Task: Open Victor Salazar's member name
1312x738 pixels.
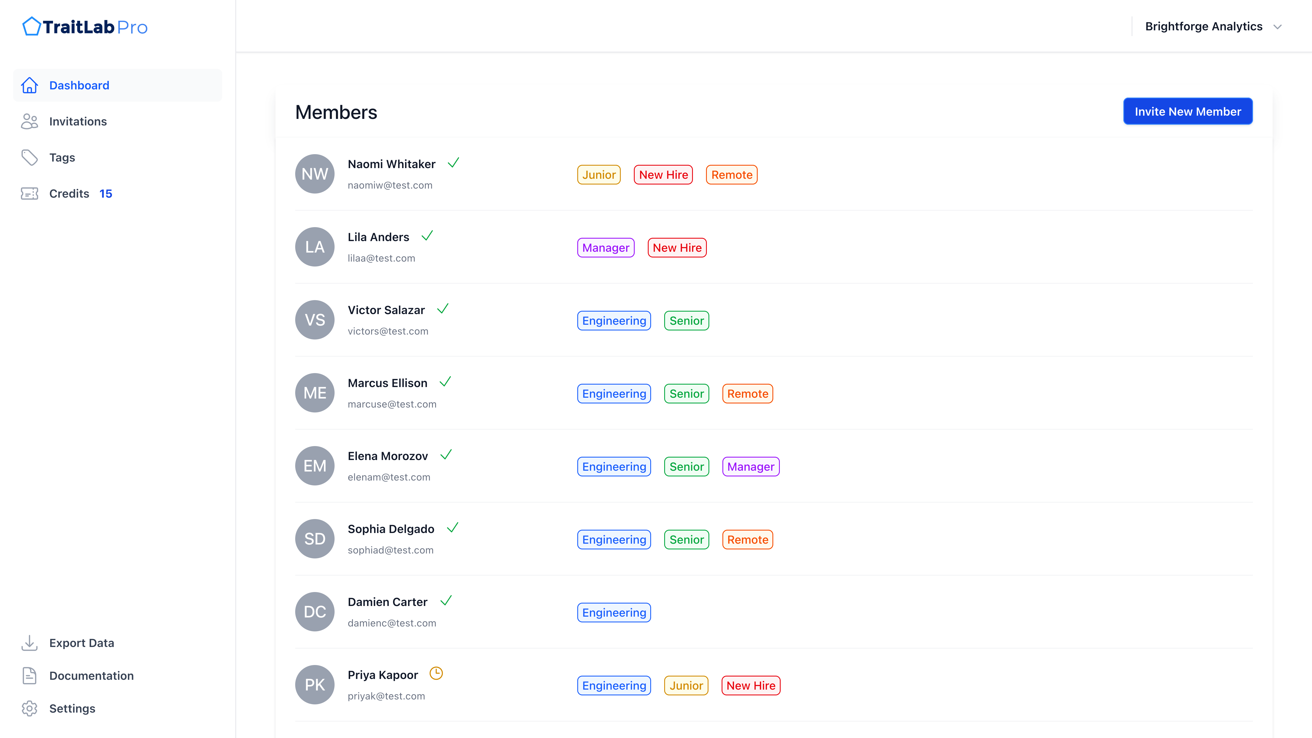Action: [x=386, y=310]
